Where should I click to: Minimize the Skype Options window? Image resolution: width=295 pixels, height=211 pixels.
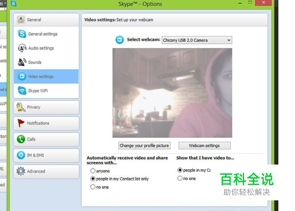tap(240, 3)
